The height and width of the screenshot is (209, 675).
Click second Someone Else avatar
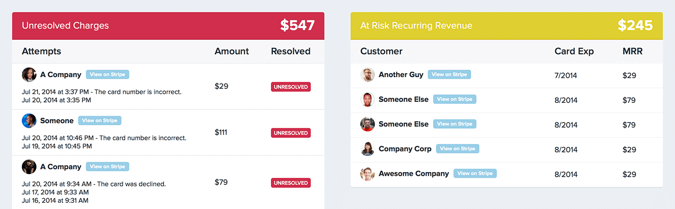pos(367,124)
